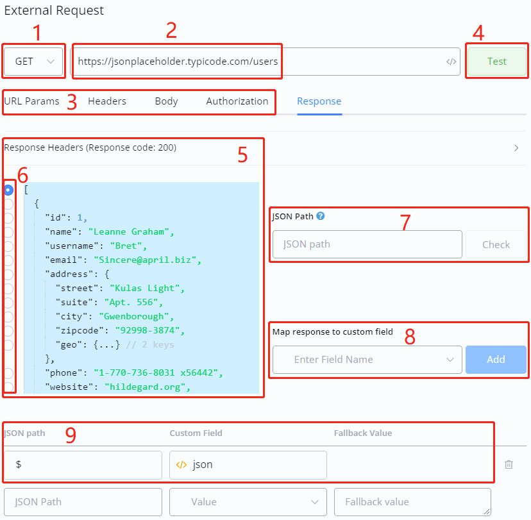Click the Add button
The height and width of the screenshot is (520, 531).
(x=496, y=360)
